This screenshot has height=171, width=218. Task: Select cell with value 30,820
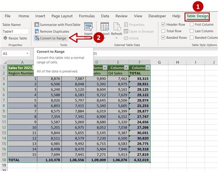pyautogui.click(x=140, y=138)
